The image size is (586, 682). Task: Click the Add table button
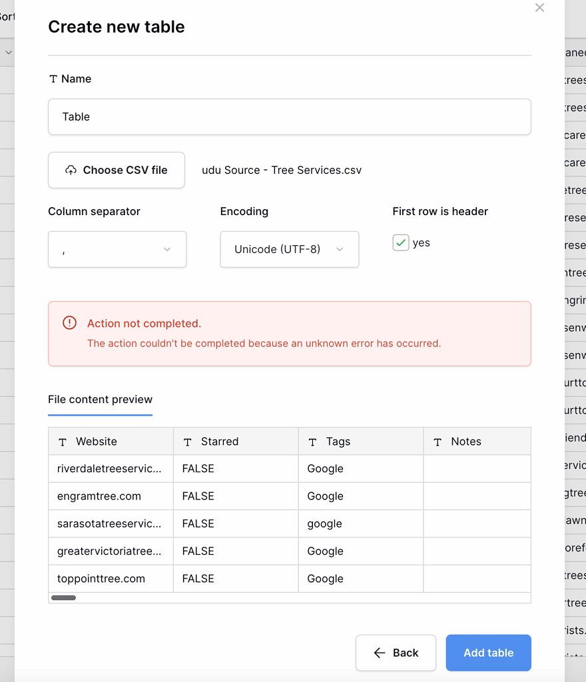[x=488, y=653]
